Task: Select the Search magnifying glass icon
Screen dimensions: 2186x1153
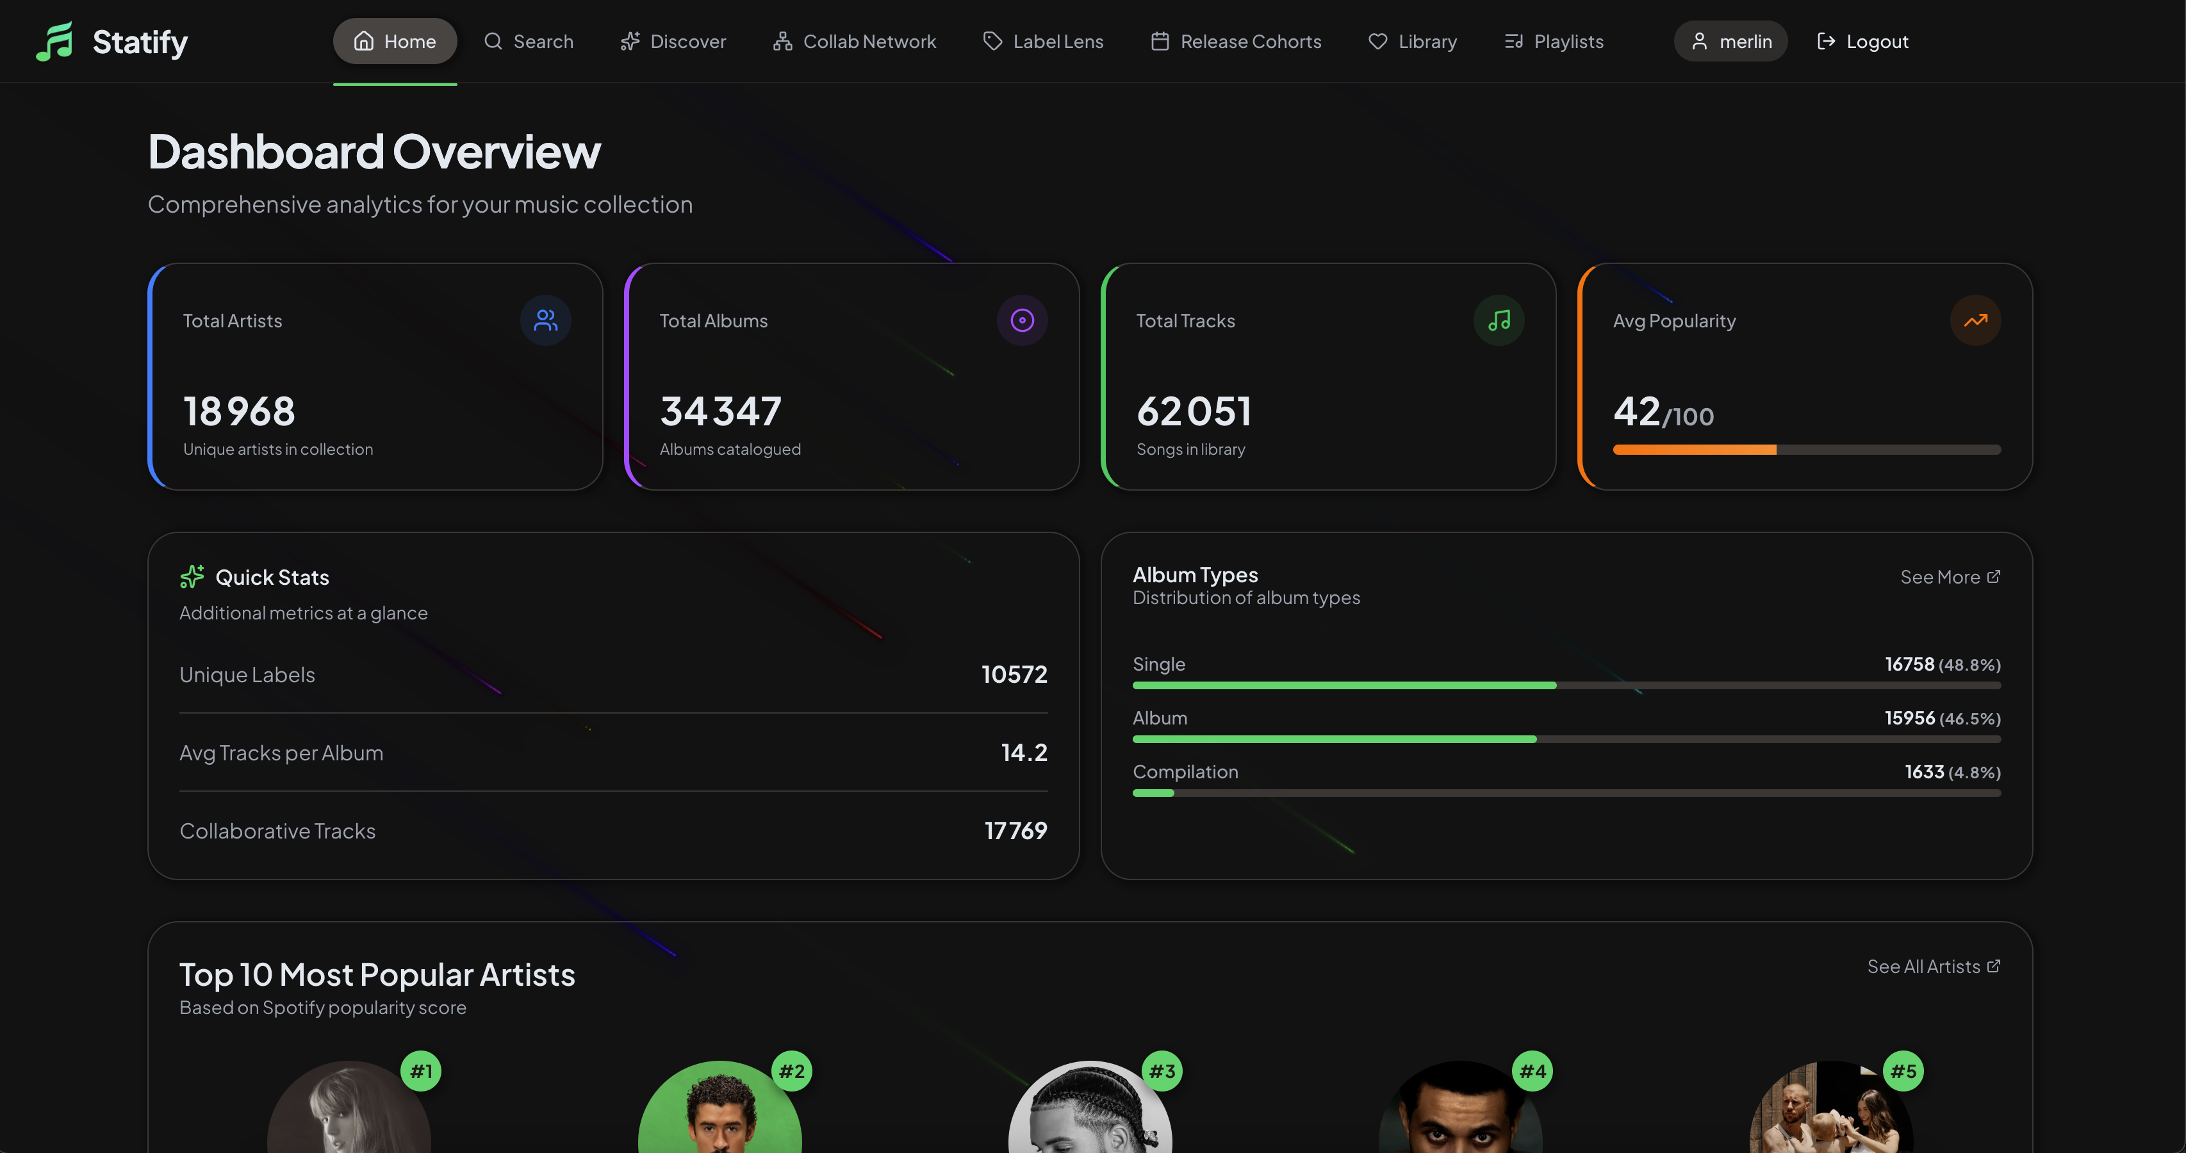Action: (493, 41)
